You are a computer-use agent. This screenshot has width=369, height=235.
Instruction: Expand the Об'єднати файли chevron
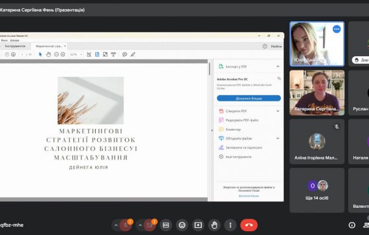click(x=278, y=138)
